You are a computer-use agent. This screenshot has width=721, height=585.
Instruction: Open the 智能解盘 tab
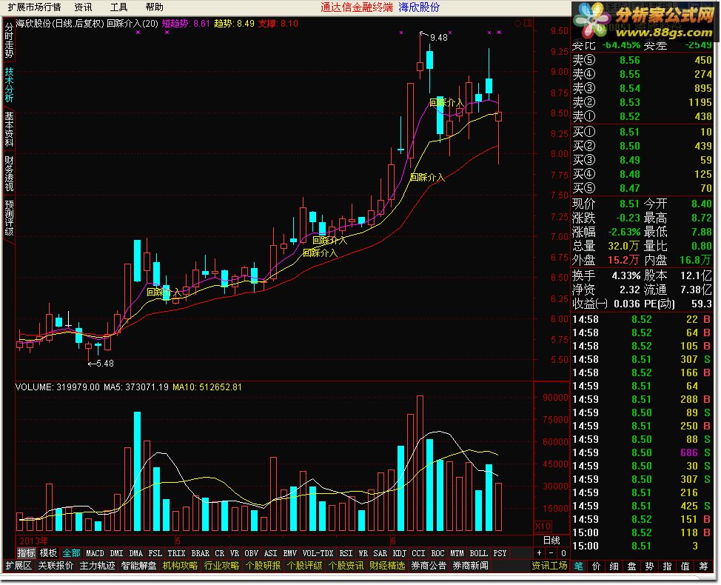pyautogui.click(x=139, y=566)
